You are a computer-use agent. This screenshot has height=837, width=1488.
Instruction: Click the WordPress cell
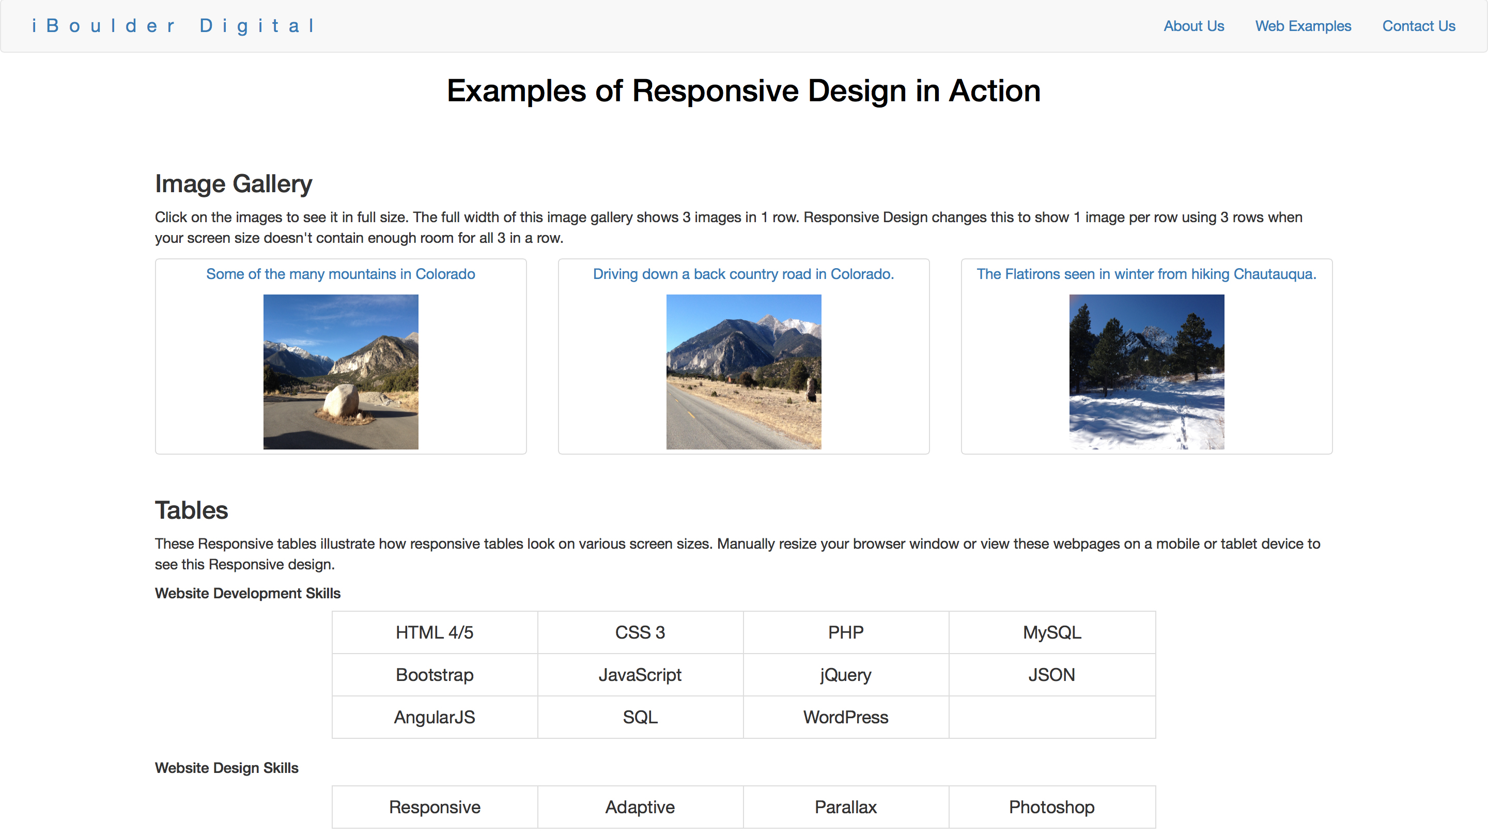(846, 717)
